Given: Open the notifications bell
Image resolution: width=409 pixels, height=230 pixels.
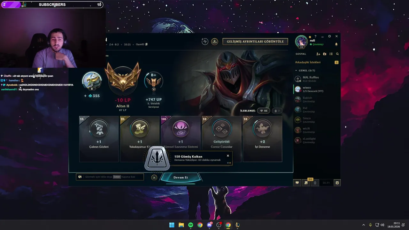Looking at the screenshot, I should [336, 44].
